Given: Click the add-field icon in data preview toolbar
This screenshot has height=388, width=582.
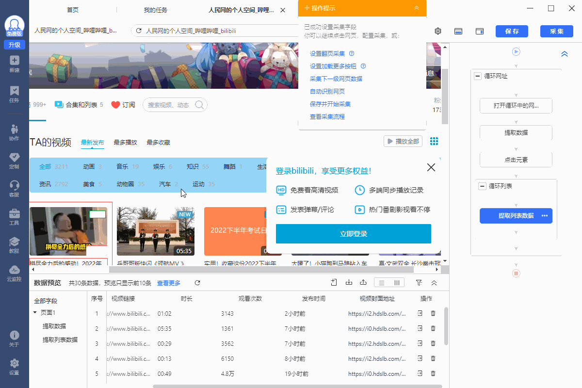Looking at the screenshot, I should (x=334, y=283).
